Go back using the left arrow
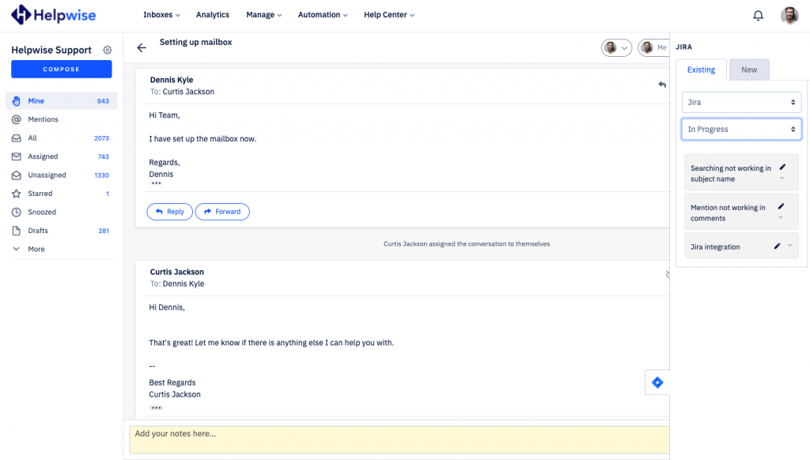The height and width of the screenshot is (460, 810). point(142,48)
